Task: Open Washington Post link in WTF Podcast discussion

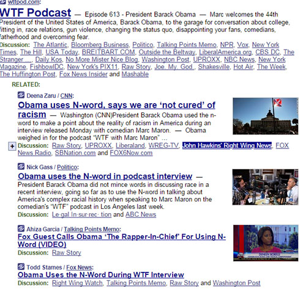Action: 165,59
